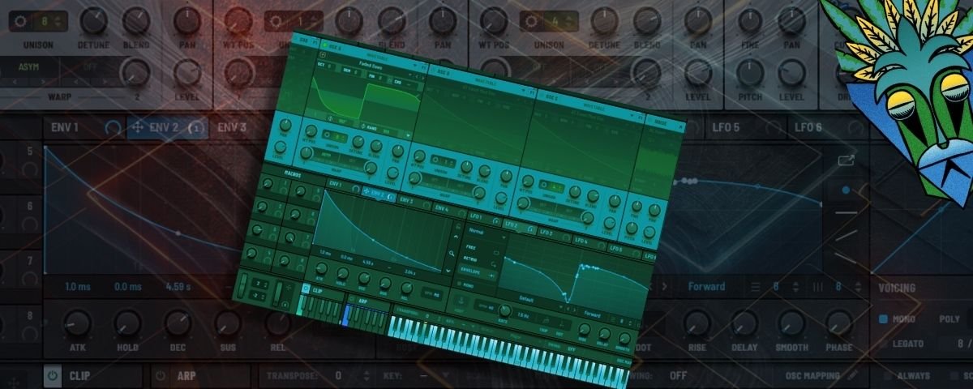Image resolution: width=973 pixels, height=389 pixels.
Task: Switch to ENV 3 tab in background
Action: coord(231,127)
